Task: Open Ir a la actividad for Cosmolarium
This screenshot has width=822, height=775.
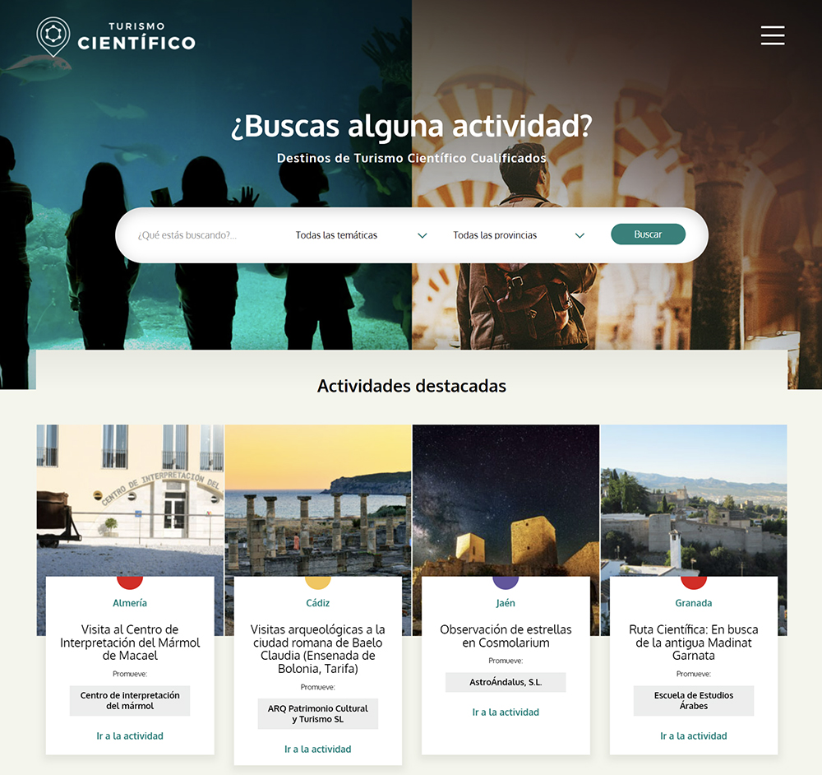Action: click(x=506, y=712)
